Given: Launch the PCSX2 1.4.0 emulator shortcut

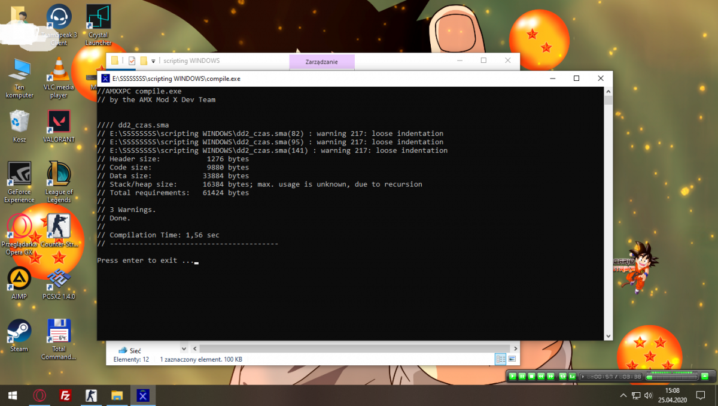Looking at the screenshot, I should tap(59, 283).
